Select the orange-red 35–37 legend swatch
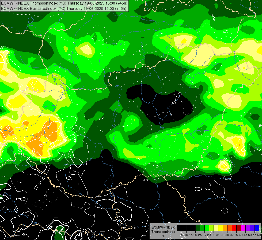 (230, 228)
